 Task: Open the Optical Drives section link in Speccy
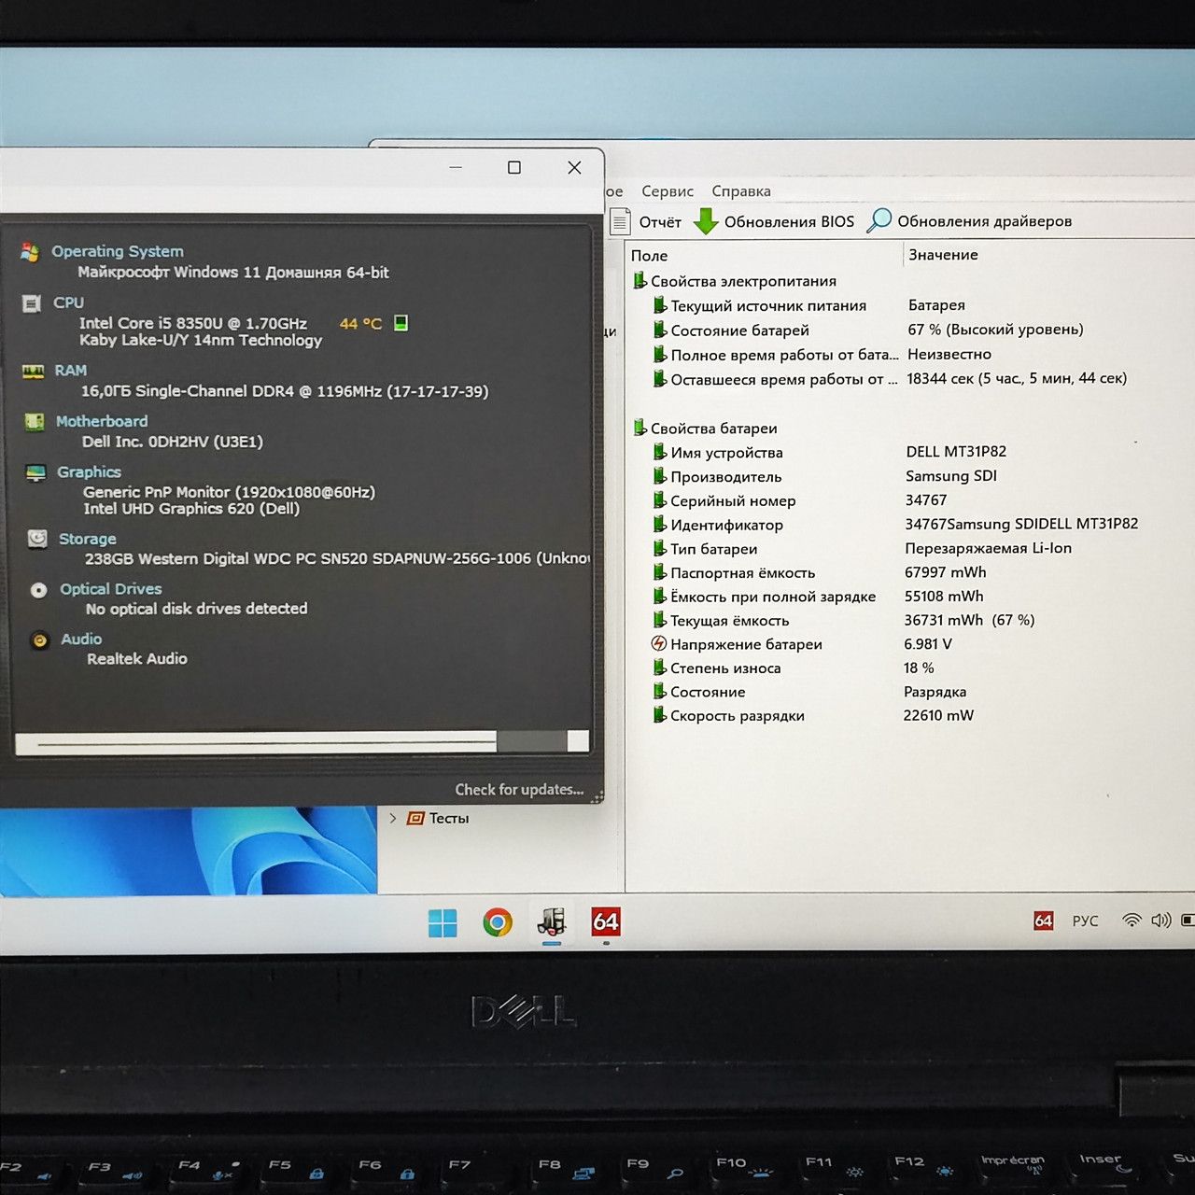point(111,589)
